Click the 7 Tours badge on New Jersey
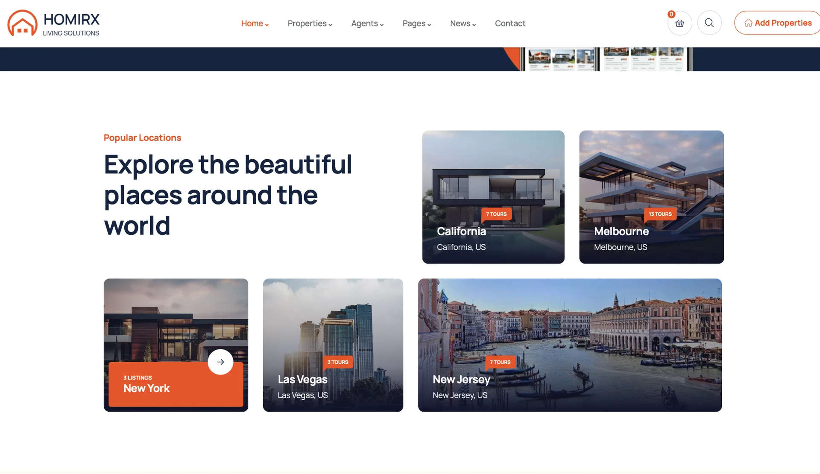The width and height of the screenshot is (820, 474). (x=500, y=362)
